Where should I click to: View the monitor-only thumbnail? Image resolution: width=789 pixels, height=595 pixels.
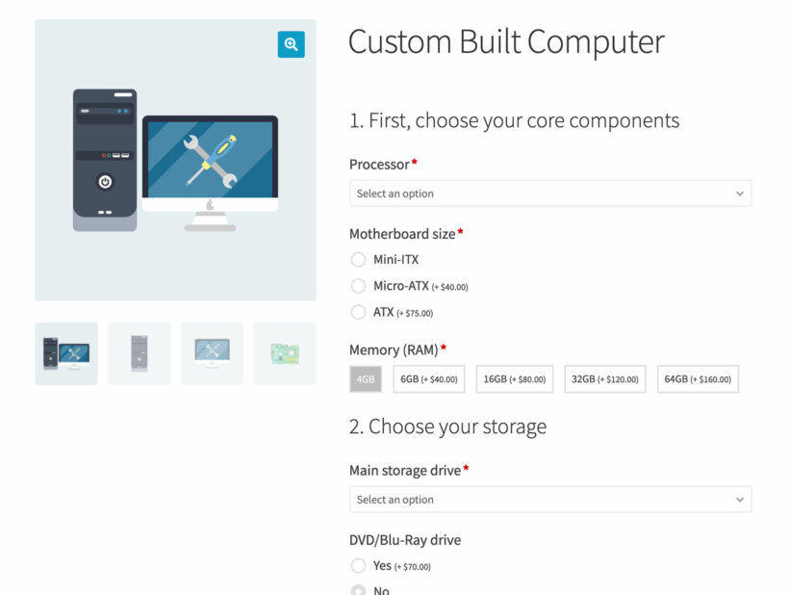tap(212, 352)
